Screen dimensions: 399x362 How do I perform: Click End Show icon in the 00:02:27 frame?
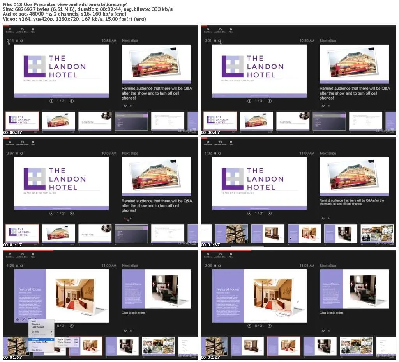click(208, 255)
